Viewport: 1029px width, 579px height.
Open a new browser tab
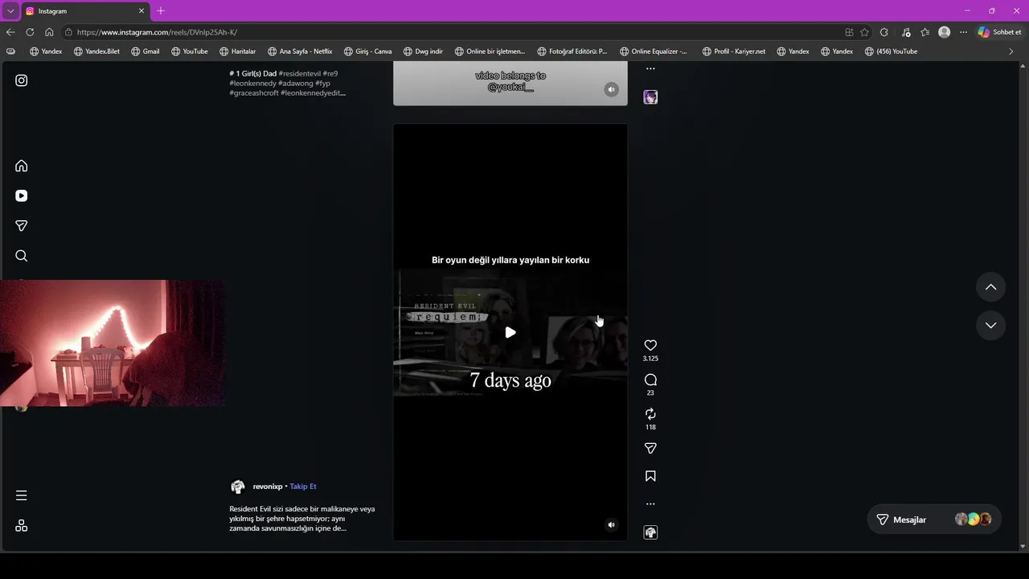click(161, 11)
